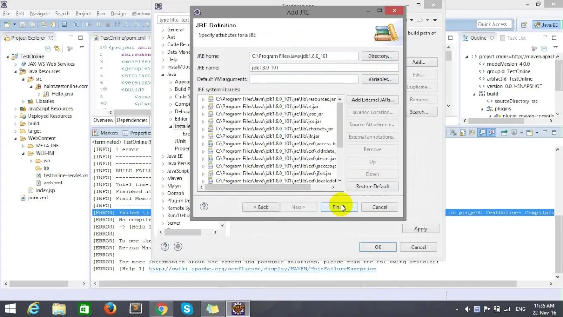Click the Eclipse IDE taskbar icon
The image size is (563, 317).
point(238,309)
